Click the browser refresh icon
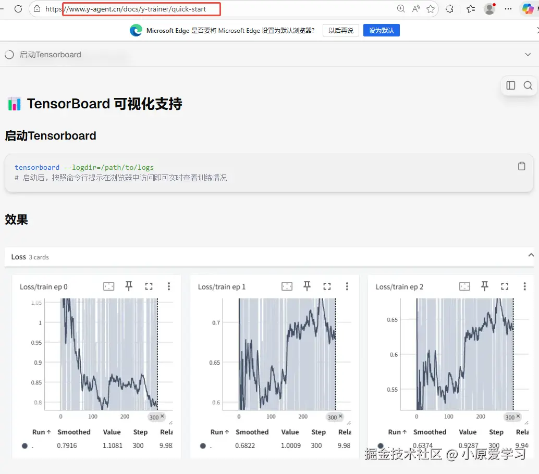The image size is (539, 474). (18, 9)
